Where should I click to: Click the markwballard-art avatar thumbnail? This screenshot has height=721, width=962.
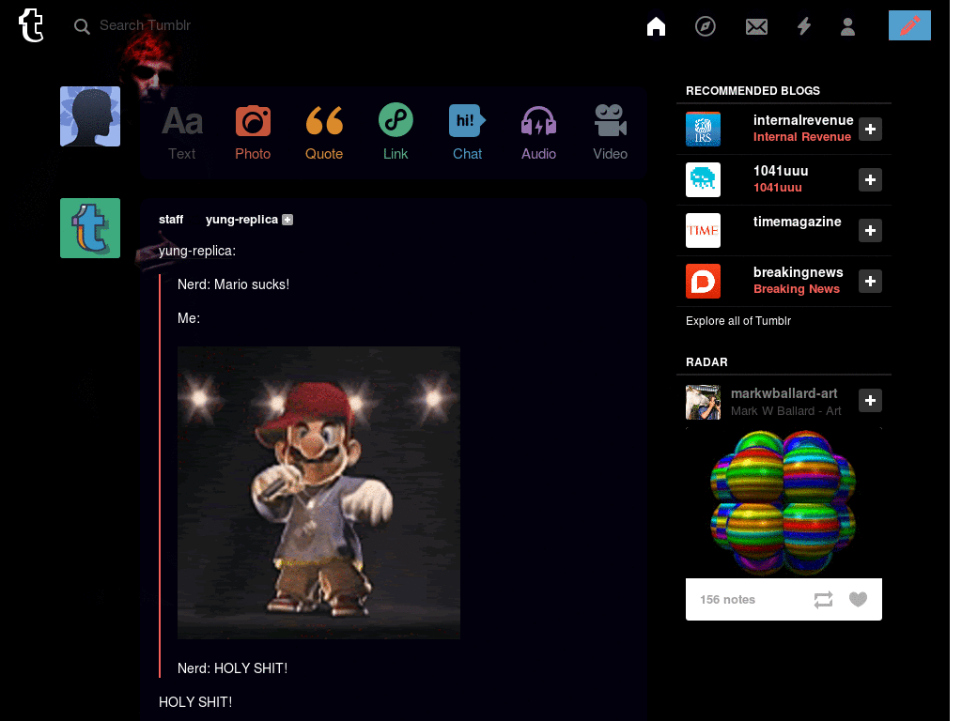pyautogui.click(x=703, y=402)
